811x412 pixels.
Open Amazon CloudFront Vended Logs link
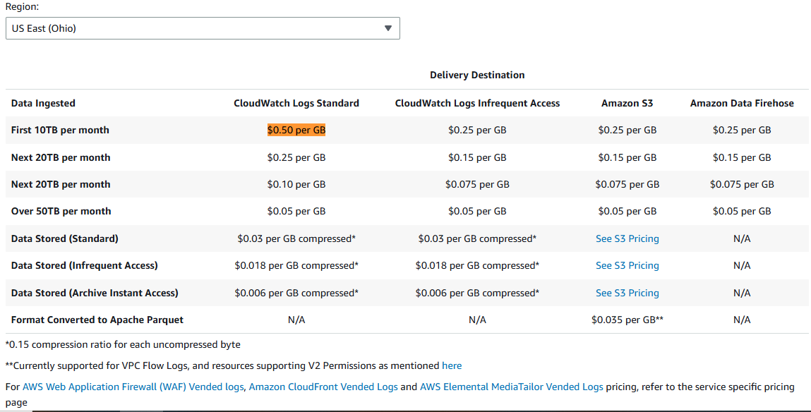click(323, 387)
